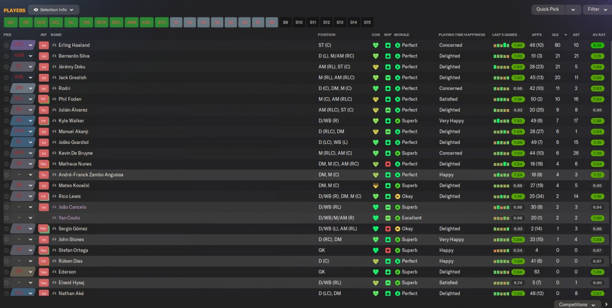Expand the arrow next to Quick Pick
The height and width of the screenshot is (308, 612).
573,10
